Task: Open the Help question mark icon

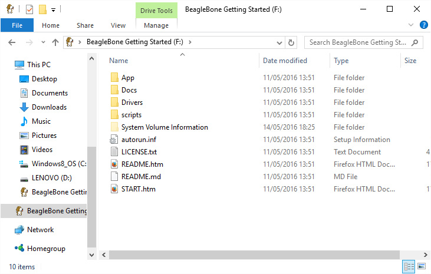Action: [x=423, y=25]
